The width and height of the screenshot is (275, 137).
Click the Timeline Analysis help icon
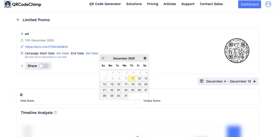coord(55,113)
